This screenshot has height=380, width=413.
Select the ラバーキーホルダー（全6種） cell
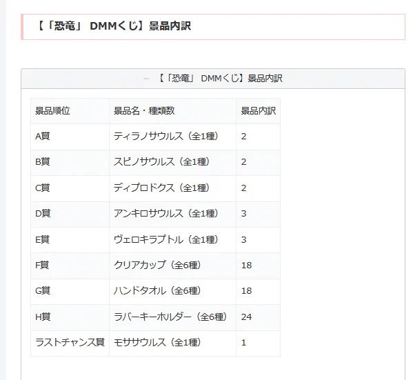[x=172, y=317]
